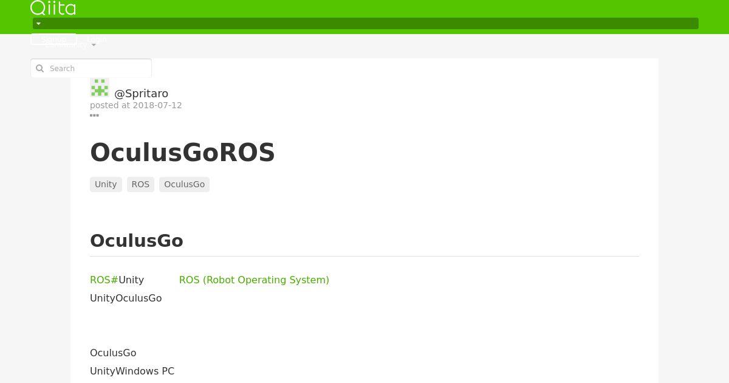729x383 pixels.
Task: Open Spritaro's avatar image
Action: [x=100, y=88]
